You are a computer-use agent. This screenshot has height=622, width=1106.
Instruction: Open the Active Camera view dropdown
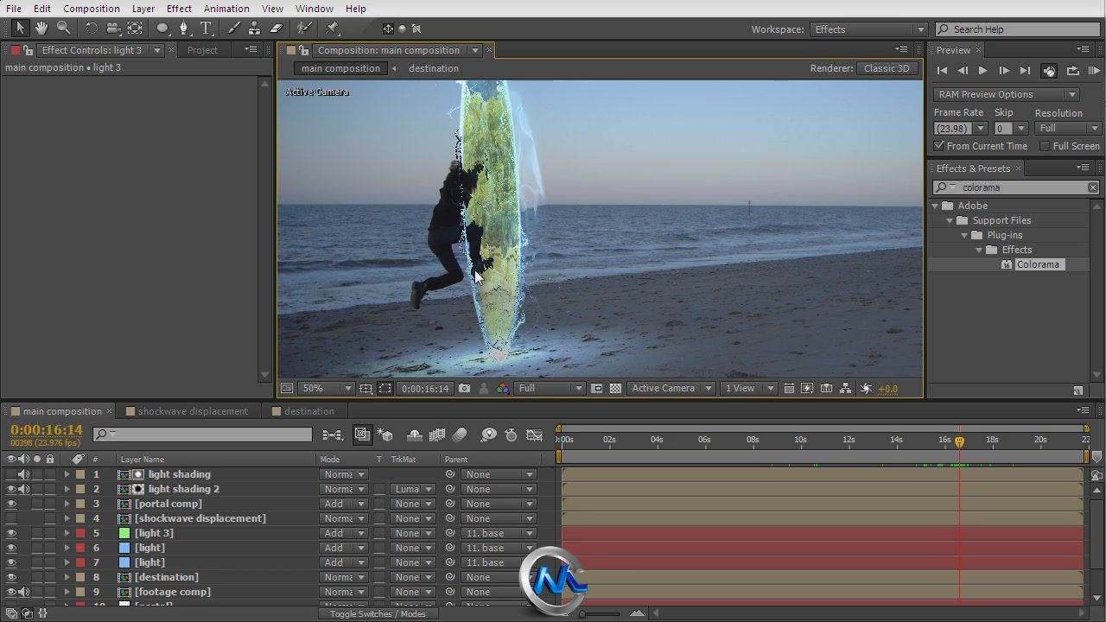671,389
